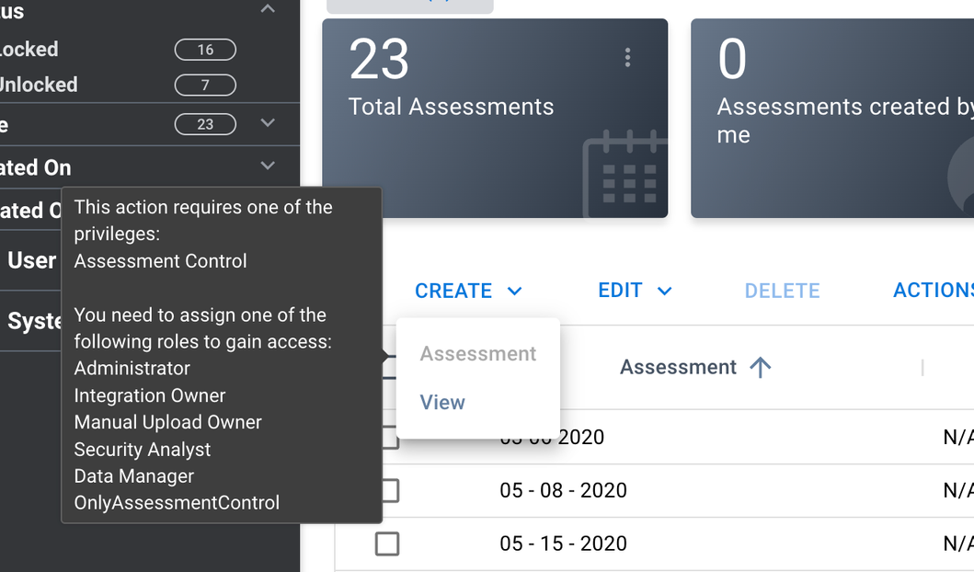Open the 05 - 15 - 2020 assessment row
Screen dimensions: 974x572
[x=563, y=543]
